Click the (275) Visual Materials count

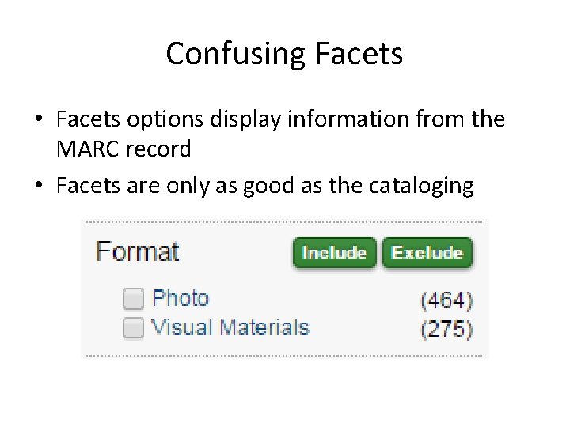pyautogui.click(x=446, y=329)
